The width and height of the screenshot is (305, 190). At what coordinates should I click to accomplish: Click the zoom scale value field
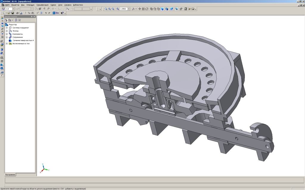click(123, 9)
